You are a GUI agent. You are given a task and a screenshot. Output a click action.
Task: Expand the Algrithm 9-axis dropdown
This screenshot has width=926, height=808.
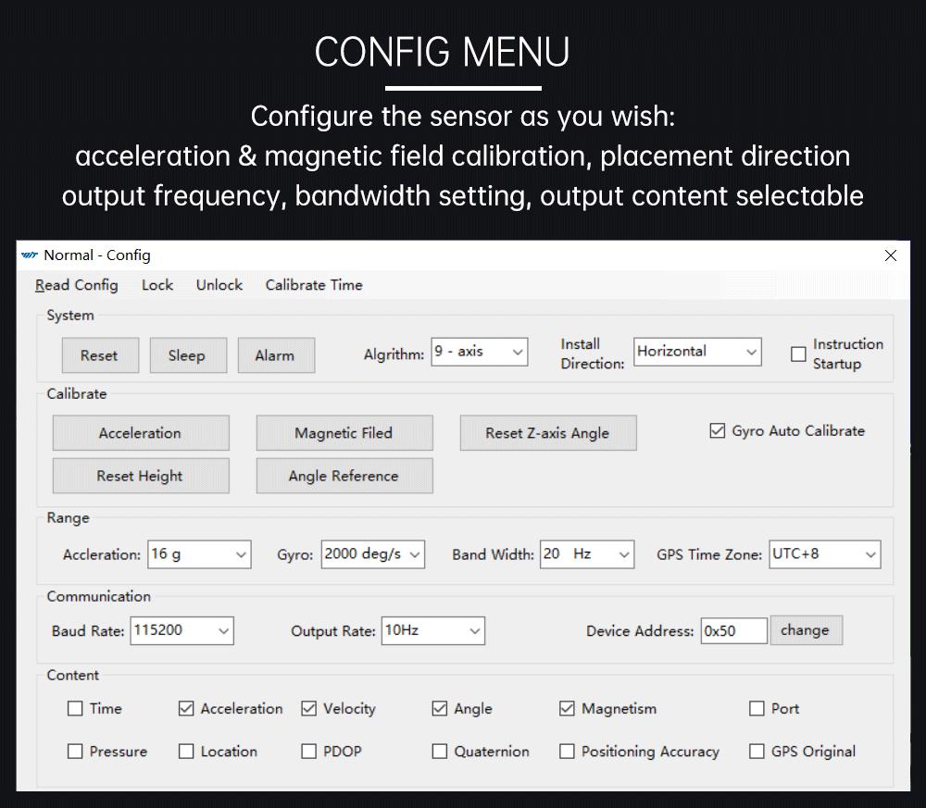point(480,352)
